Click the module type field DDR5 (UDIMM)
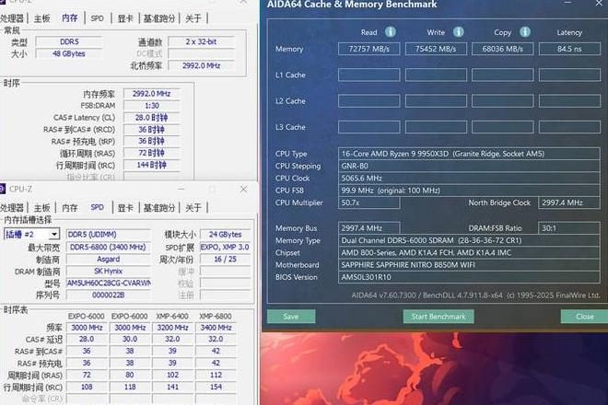 pyautogui.click(x=108, y=234)
